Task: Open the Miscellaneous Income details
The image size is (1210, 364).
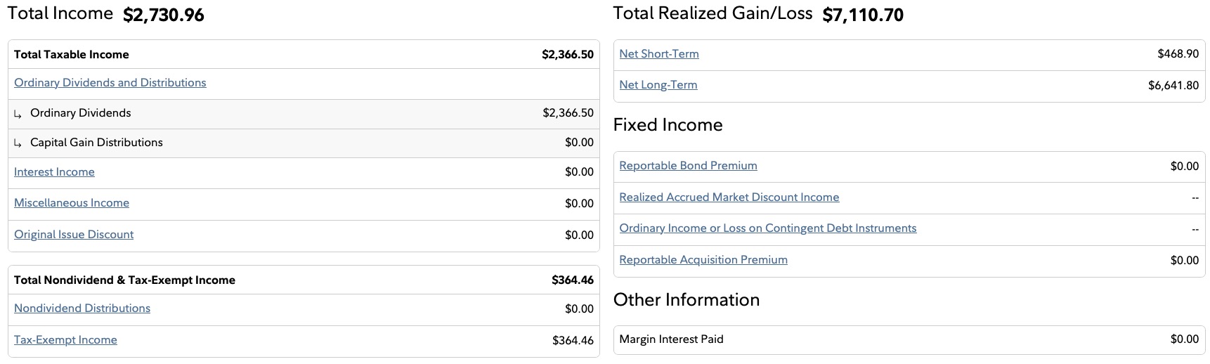Action: tap(72, 203)
